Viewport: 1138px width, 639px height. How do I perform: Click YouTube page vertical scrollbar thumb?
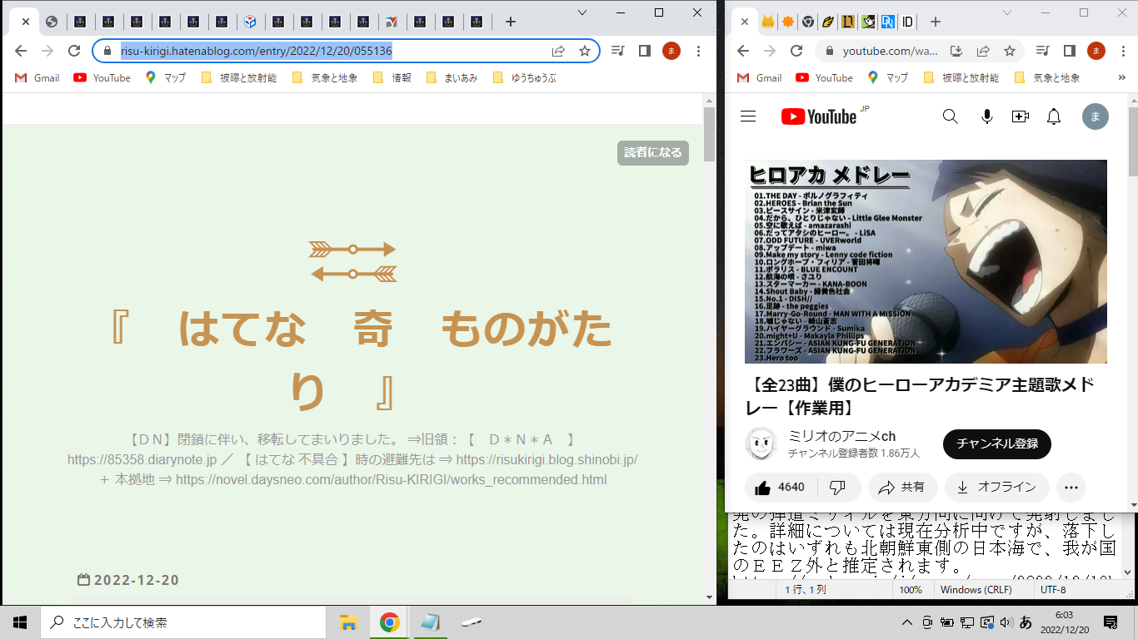tap(1132, 141)
